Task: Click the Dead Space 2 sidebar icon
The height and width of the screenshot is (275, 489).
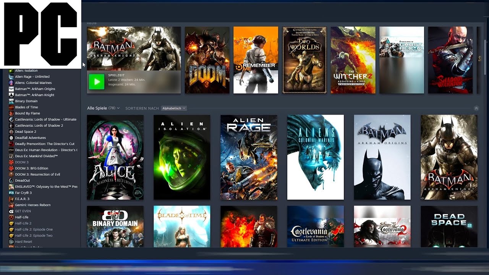Action: 11,132
